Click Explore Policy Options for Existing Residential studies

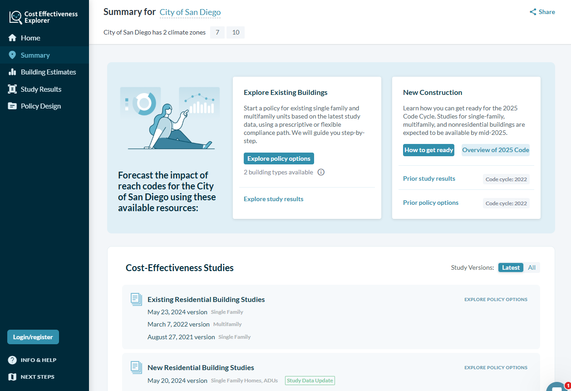[496, 300]
